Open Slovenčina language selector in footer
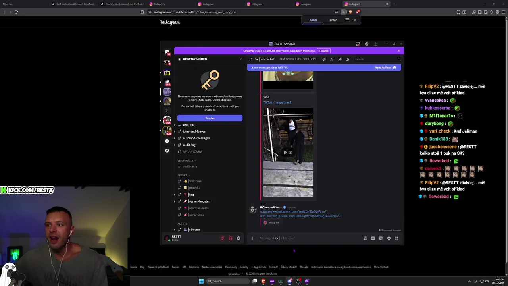Screen dimensions: 508x286 click(235, 274)
